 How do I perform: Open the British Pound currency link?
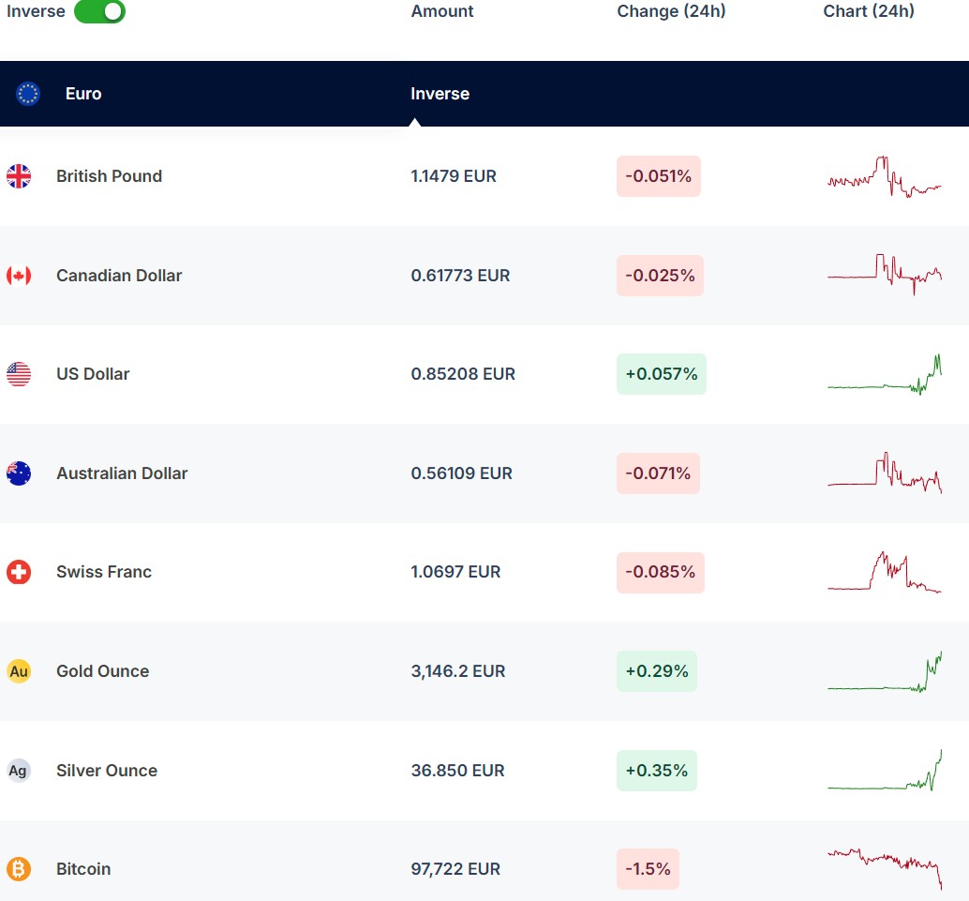(109, 176)
